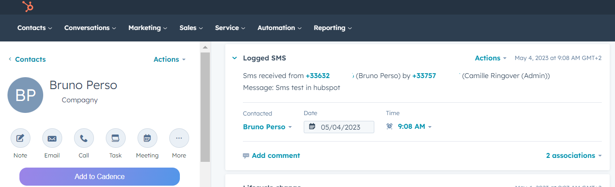615x187 pixels.
Task: Open the Time 9:08 AM dropdown
Action: pyautogui.click(x=409, y=127)
